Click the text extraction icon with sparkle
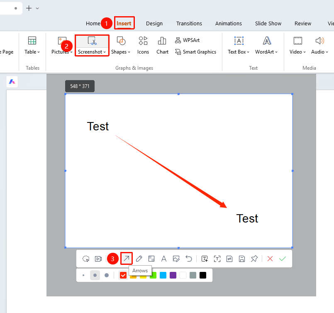 click(x=205, y=259)
